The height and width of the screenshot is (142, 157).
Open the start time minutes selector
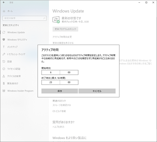(69, 72)
